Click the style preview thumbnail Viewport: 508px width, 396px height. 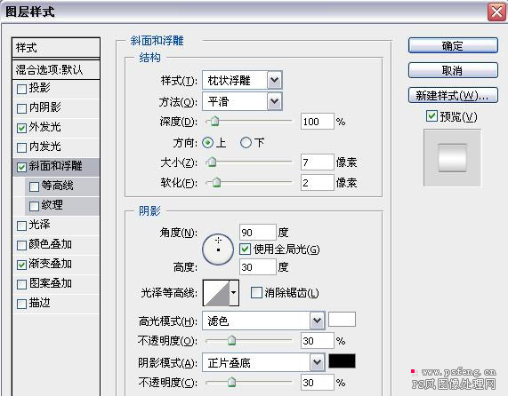coord(452,158)
